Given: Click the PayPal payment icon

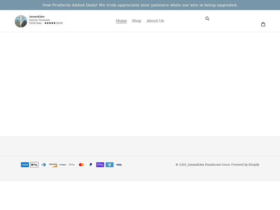Looking at the screenshot, I should [x=91, y=164].
